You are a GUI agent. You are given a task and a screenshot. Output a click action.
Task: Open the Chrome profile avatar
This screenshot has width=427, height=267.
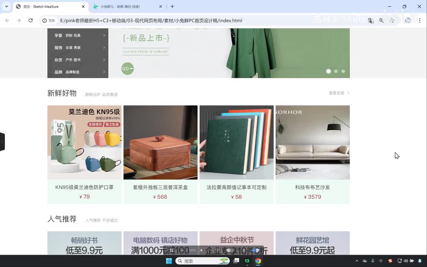(x=408, y=20)
